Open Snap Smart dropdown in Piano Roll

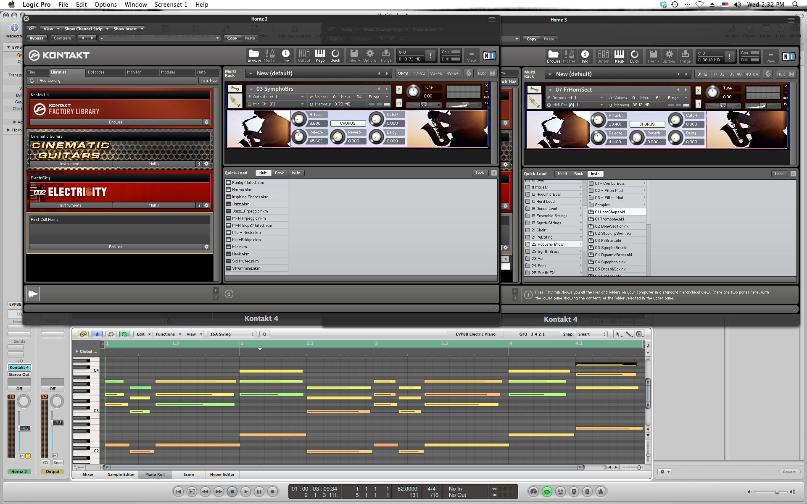point(592,334)
